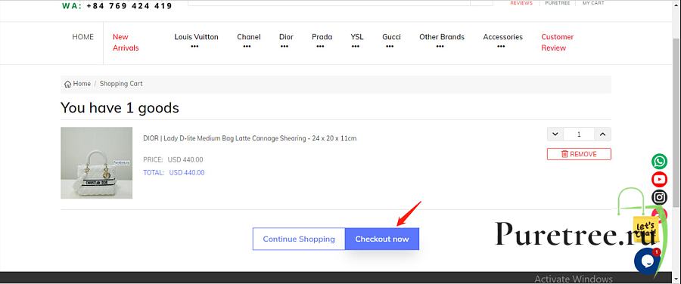The width and height of the screenshot is (681, 284).
Task: Click the 'You have 1 goods' heading
Action: 120,107
